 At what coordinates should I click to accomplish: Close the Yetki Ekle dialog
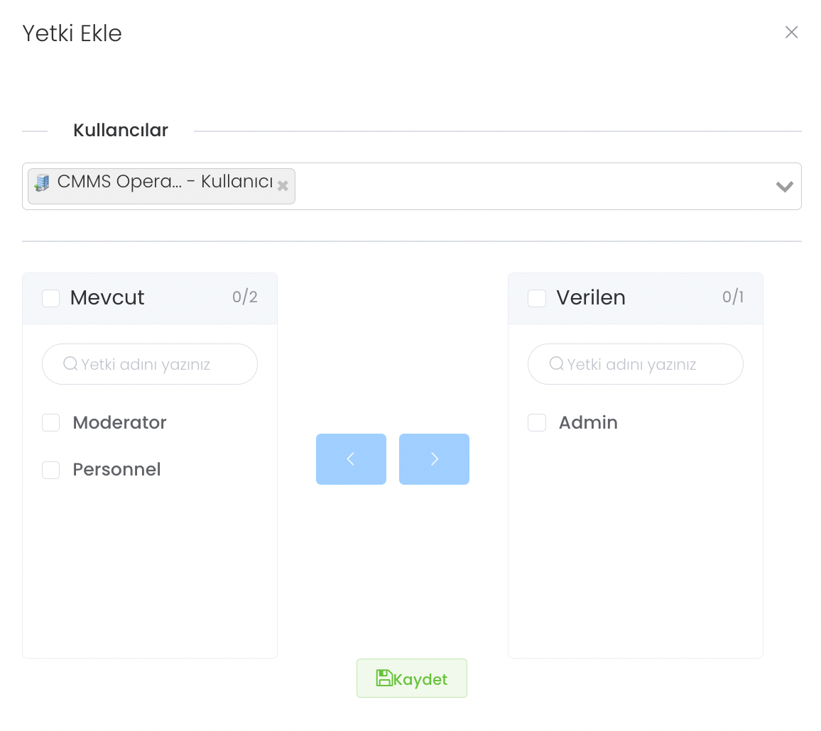[791, 32]
